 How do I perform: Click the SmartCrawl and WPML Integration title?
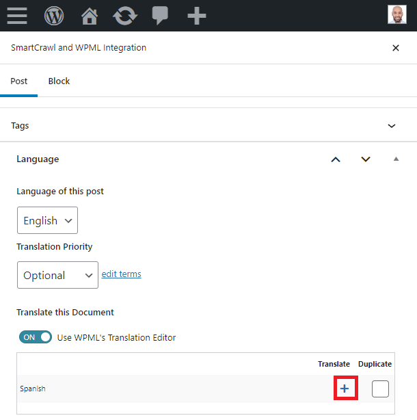(79, 48)
